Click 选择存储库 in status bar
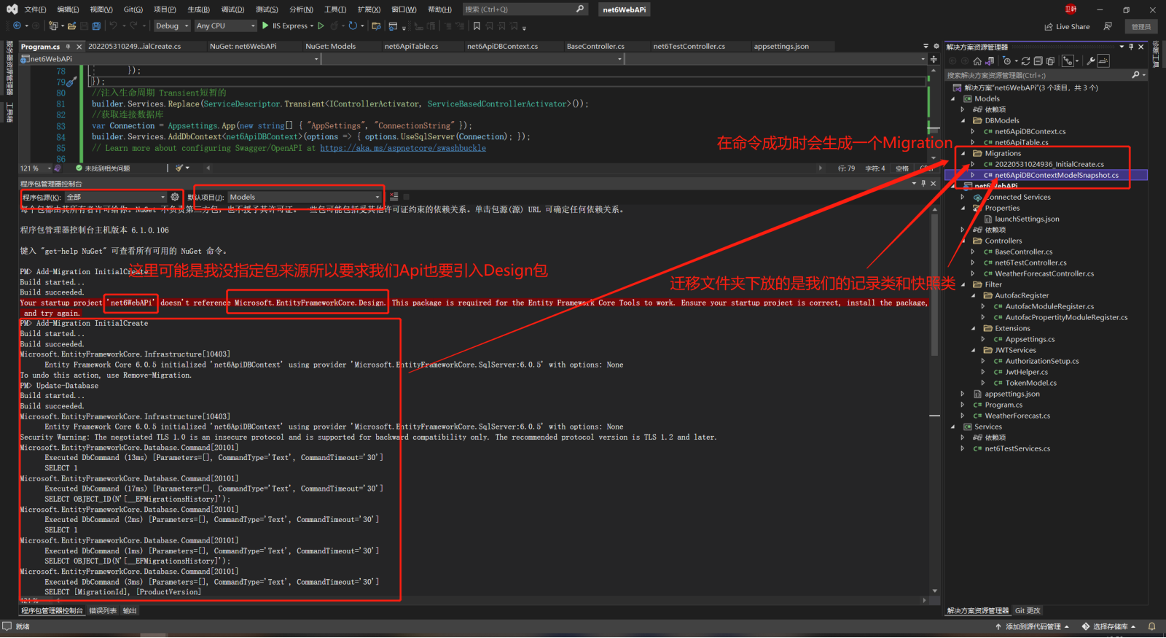Image resolution: width=1166 pixels, height=638 pixels. (1109, 626)
